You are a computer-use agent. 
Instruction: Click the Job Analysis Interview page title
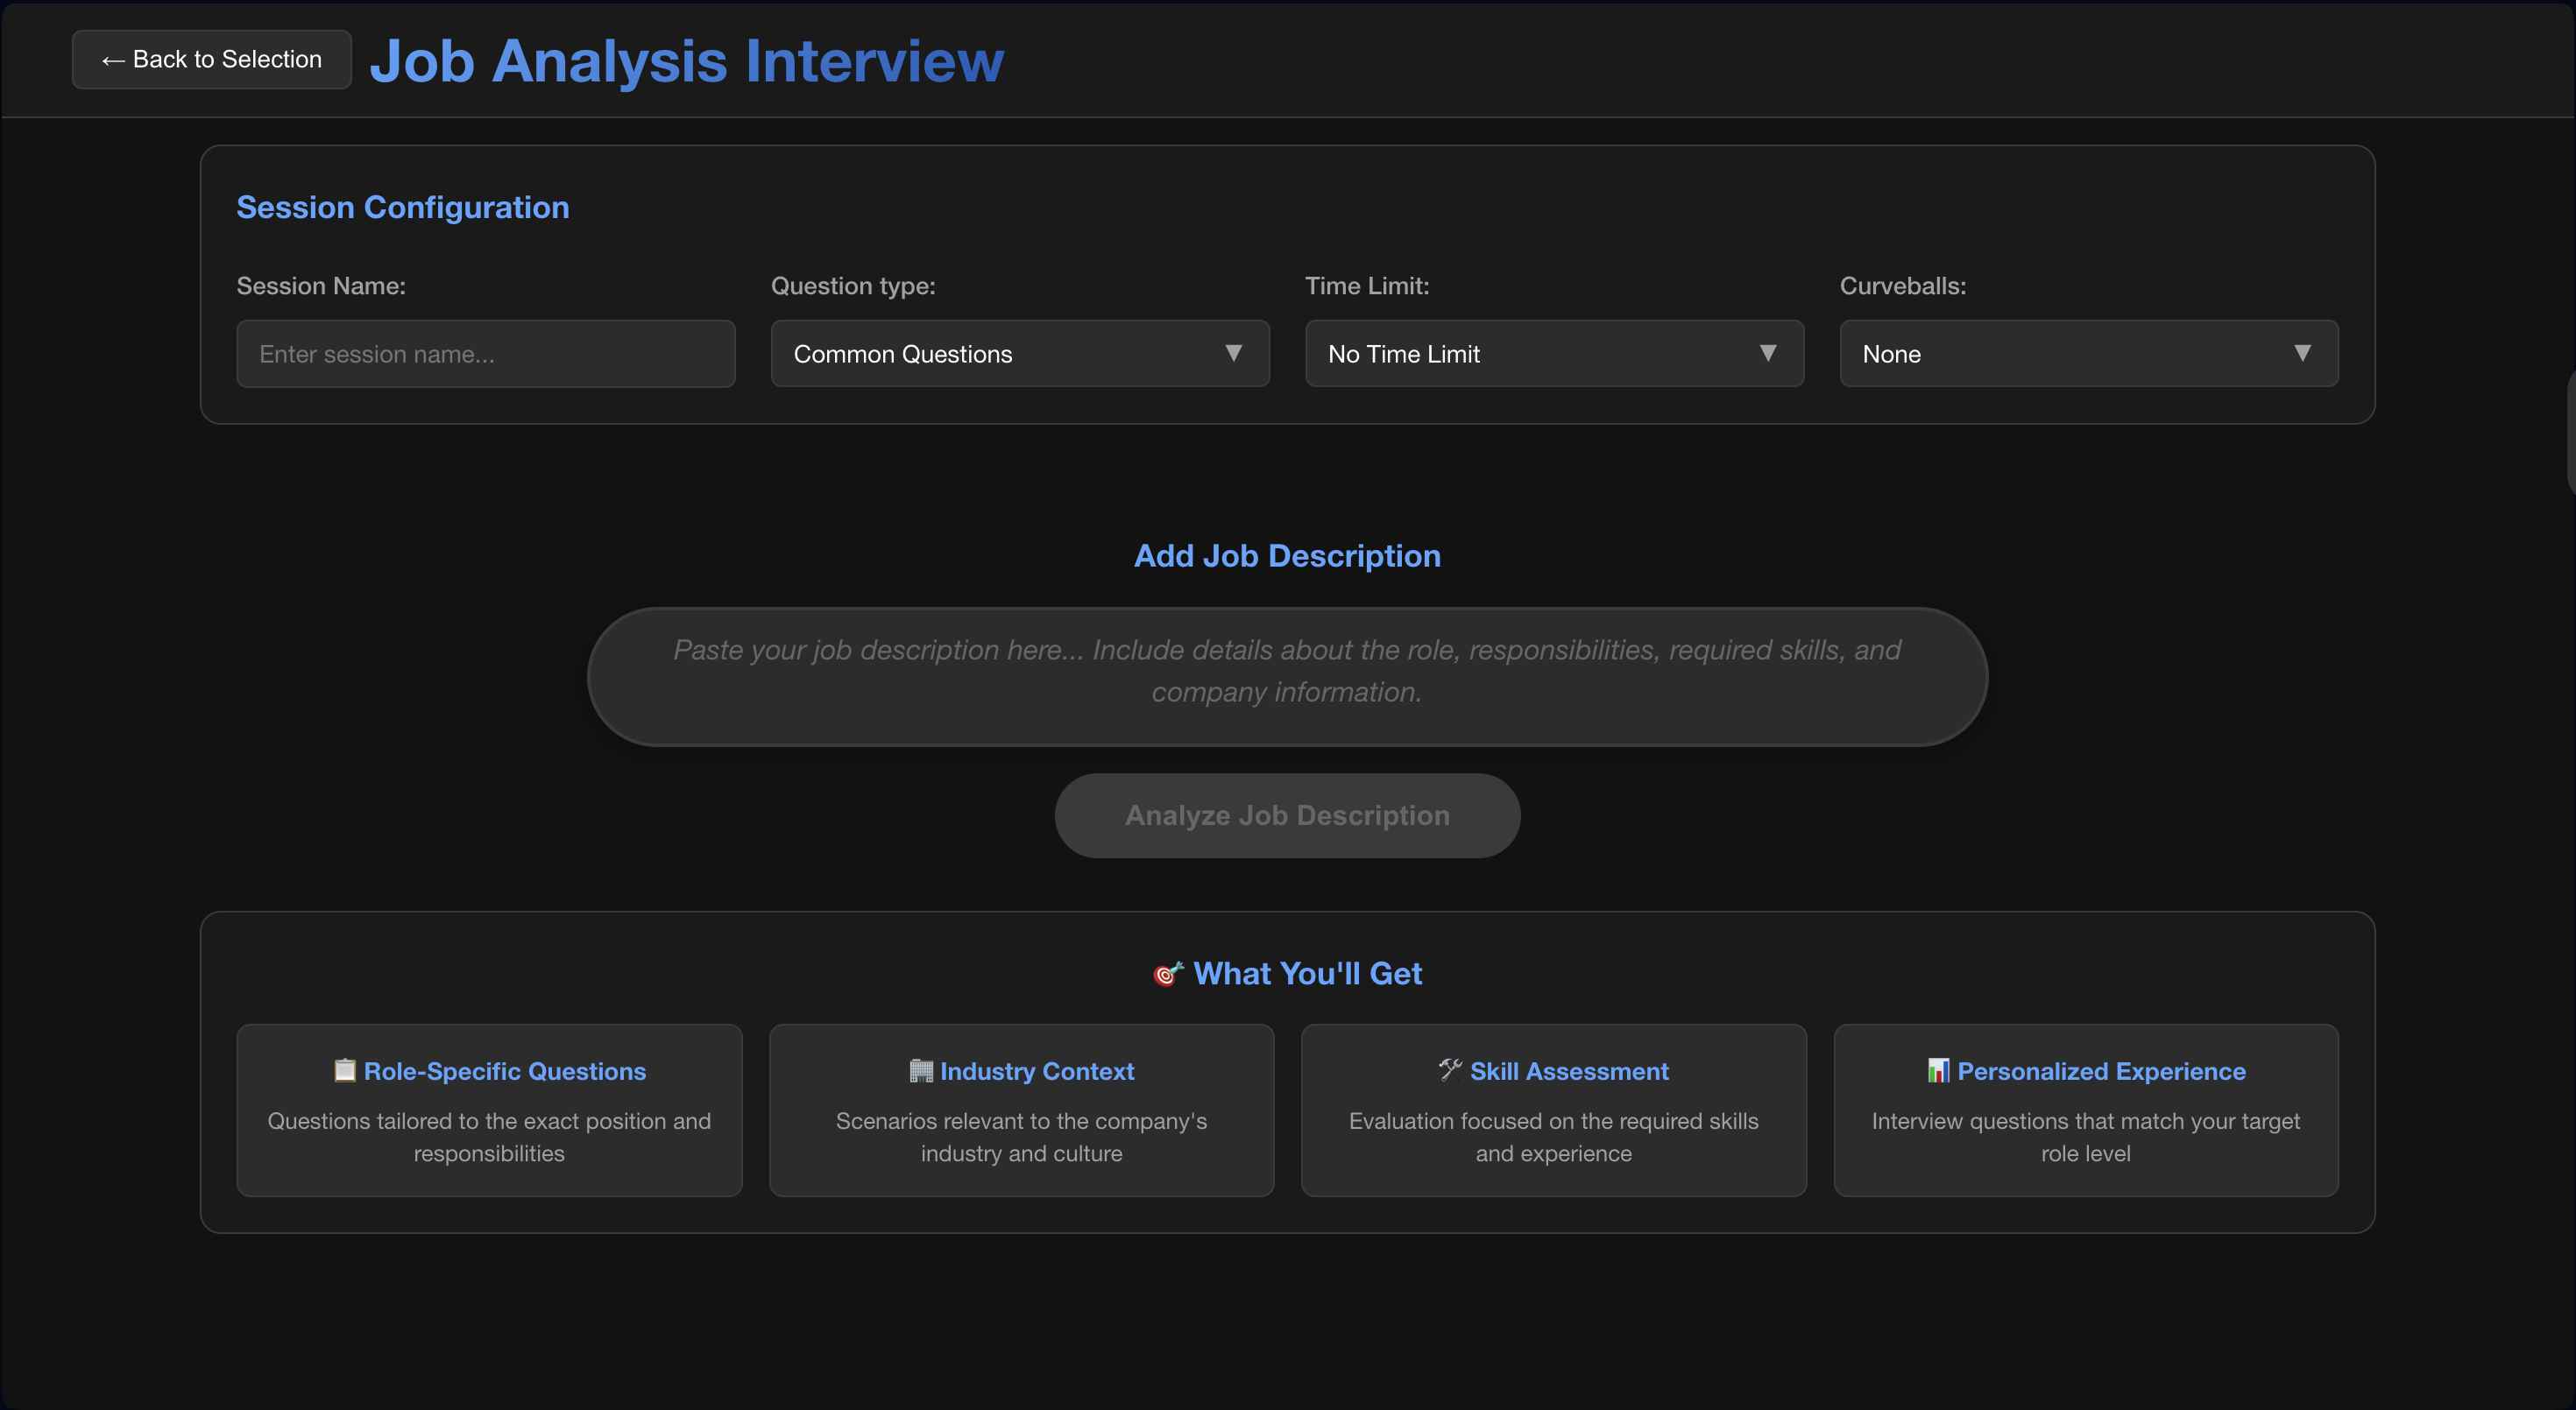(686, 60)
